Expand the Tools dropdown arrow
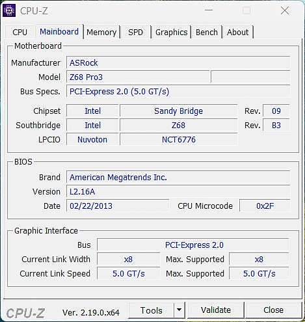 (179, 310)
